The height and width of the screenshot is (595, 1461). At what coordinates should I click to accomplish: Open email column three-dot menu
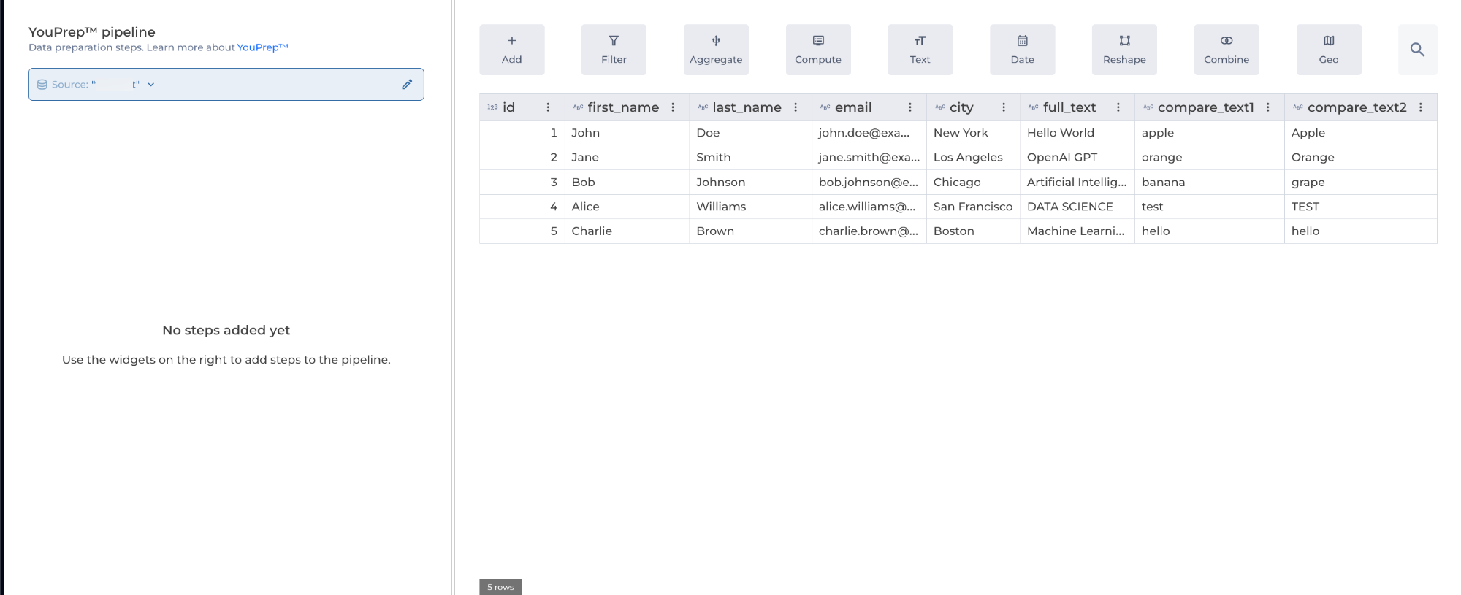click(909, 107)
